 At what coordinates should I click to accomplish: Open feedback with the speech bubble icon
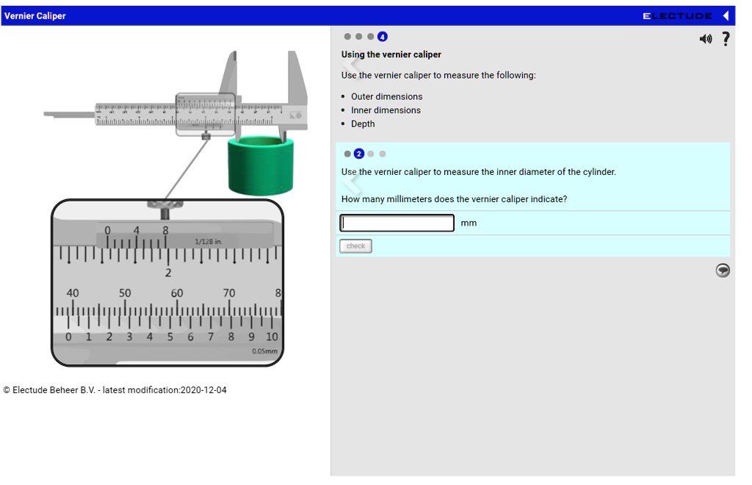[x=723, y=270]
